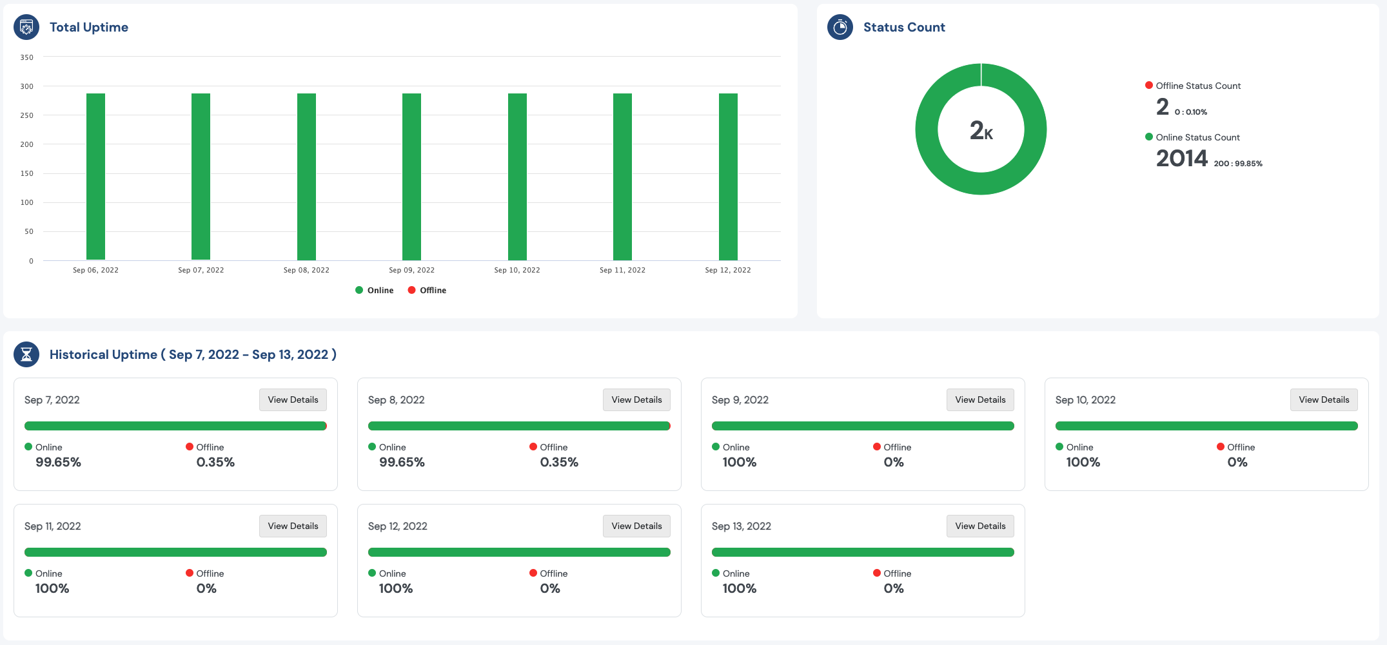Click the 2K center of the donut

[981, 131]
